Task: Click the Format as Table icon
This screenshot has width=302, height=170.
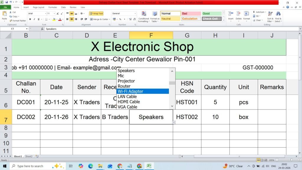Action: pos(155,14)
